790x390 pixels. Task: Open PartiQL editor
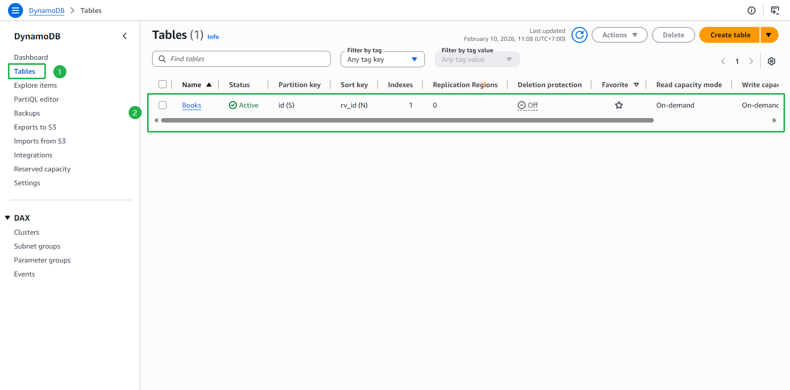pos(36,99)
